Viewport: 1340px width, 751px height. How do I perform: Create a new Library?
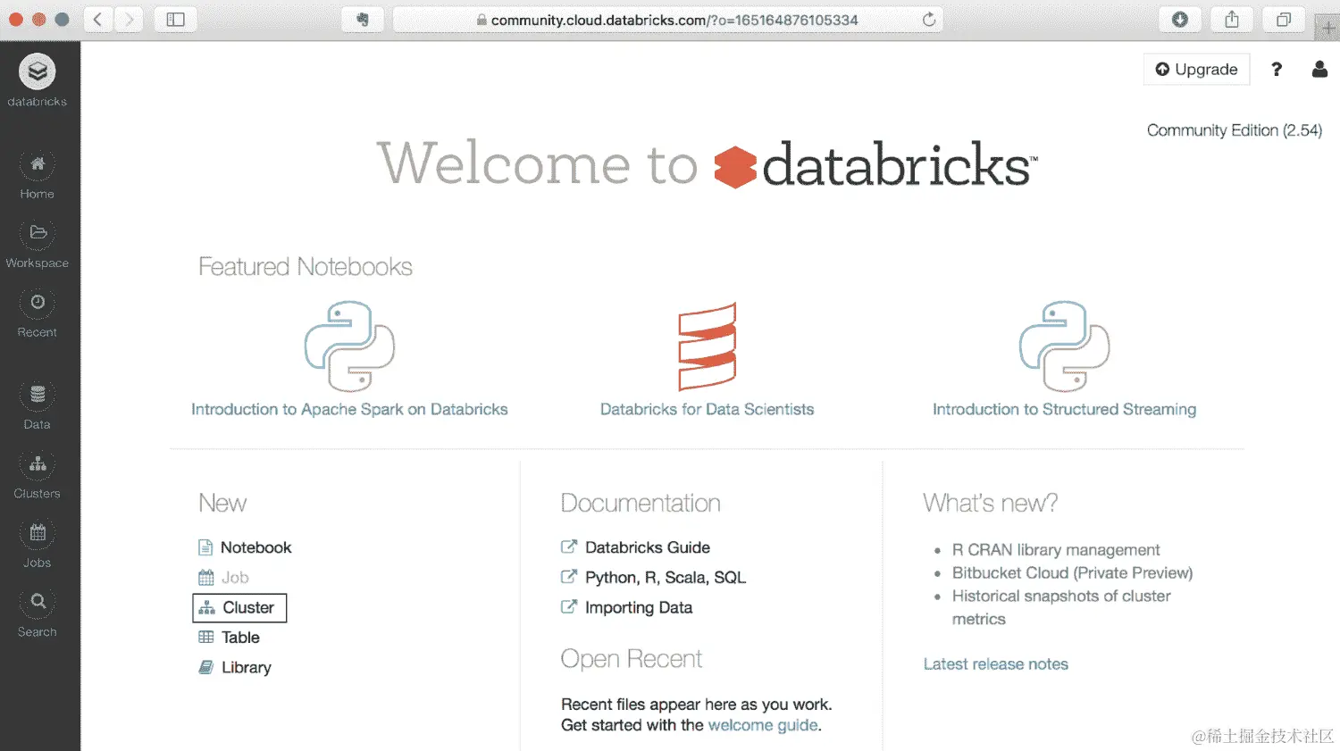click(246, 668)
